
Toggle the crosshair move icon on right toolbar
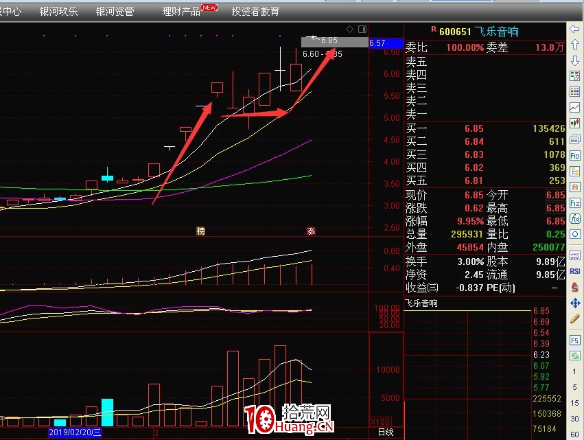coord(575,305)
